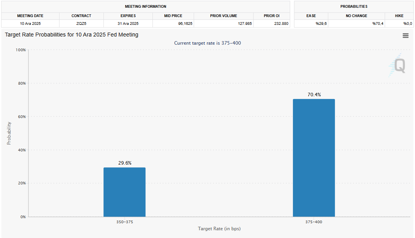Click the CONTRACT column header
This screenshot has height=238, width=415.
click(x=81, y=16)
